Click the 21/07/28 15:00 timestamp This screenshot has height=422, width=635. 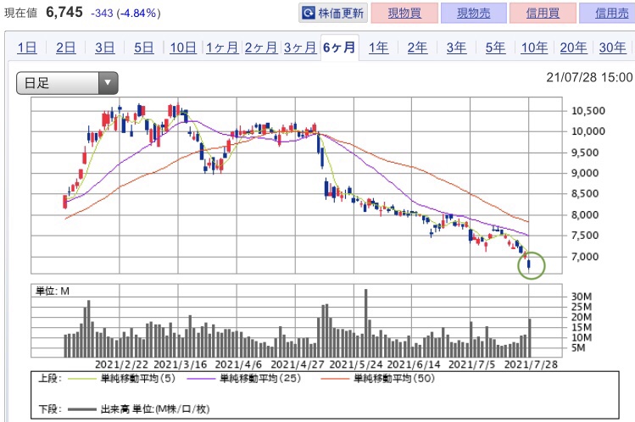coord(589,77)
